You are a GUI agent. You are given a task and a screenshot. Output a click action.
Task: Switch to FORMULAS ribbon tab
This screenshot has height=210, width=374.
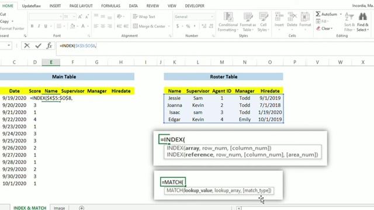(x=110, y=6)
